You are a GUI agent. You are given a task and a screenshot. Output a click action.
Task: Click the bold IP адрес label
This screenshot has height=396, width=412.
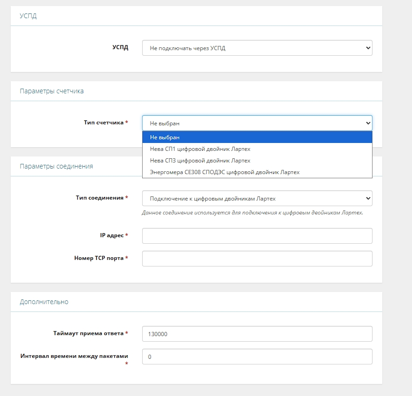(111, 235)
